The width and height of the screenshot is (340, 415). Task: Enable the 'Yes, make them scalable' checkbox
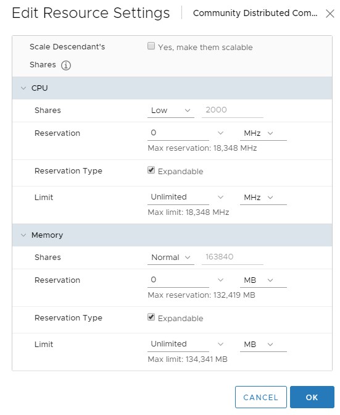[x=151, y=46]
